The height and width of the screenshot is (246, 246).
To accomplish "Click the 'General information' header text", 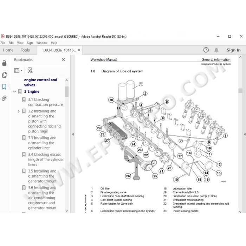I will click(x=216, y=60).
